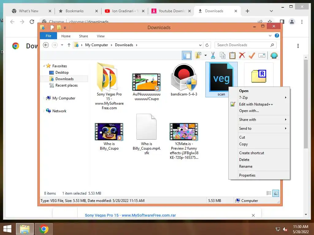Choose Cut in context menu
Image resolution: width=314 pixels, height=235 pixels.
259,137
